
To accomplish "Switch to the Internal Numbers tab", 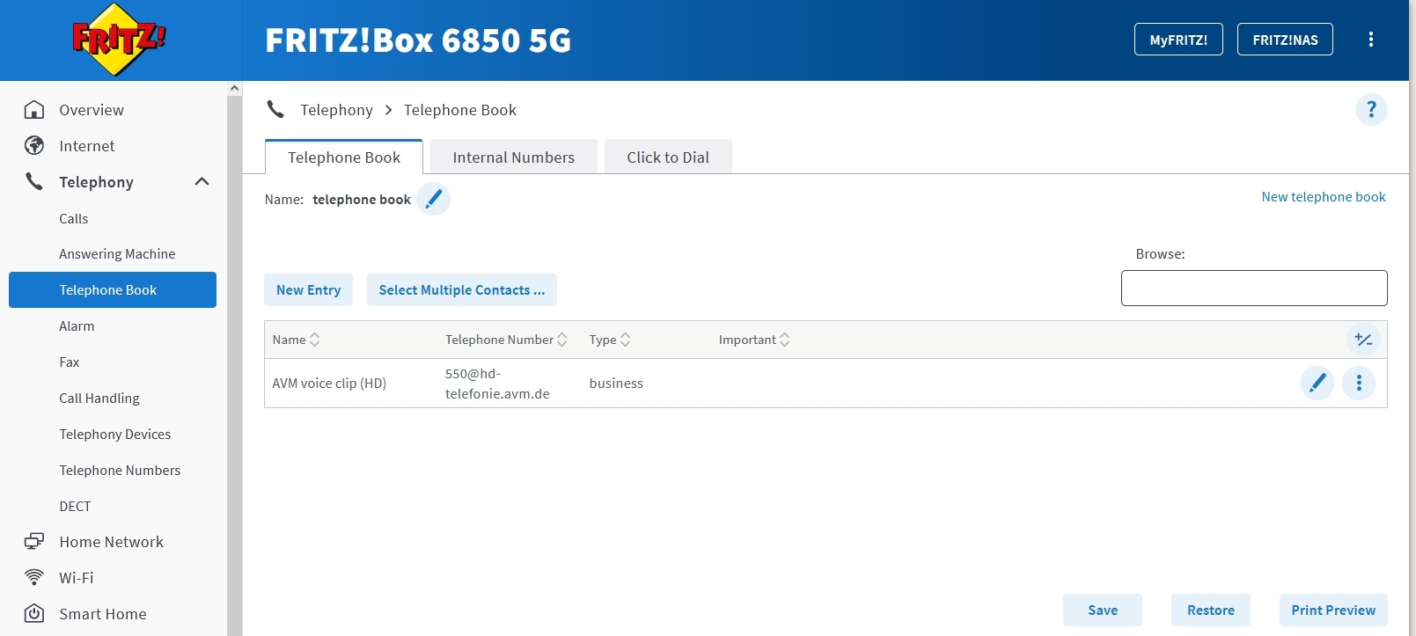I will pyautogui.click(x=514, y=157).
